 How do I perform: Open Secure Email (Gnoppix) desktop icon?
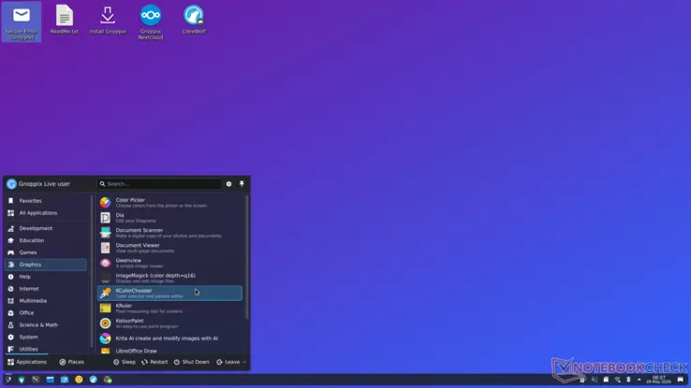22,22
